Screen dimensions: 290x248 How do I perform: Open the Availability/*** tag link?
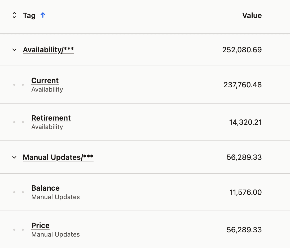point(48,50)
